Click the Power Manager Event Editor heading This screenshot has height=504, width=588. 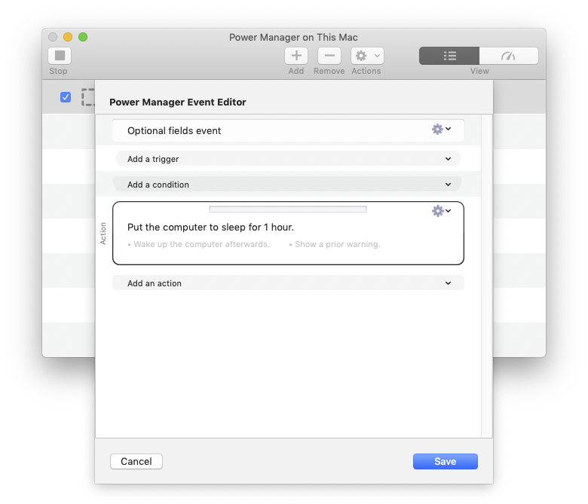178,102
